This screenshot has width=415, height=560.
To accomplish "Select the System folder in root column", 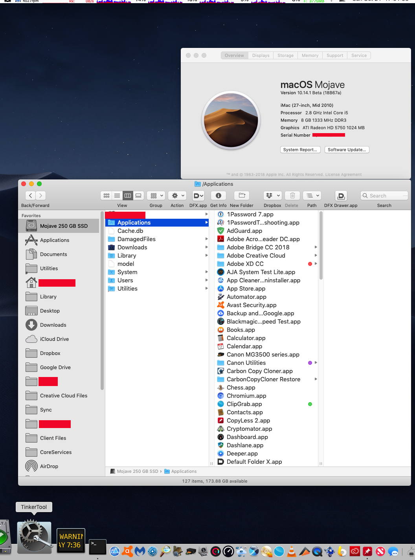I will click(x=127, y=272).
